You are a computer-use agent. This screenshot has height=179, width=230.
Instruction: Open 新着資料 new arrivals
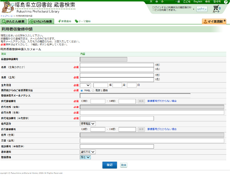64,21
